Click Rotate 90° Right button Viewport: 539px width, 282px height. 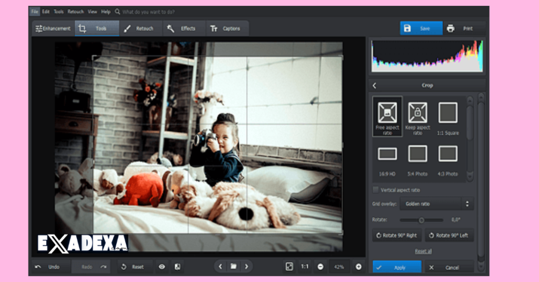click(397, 235)
